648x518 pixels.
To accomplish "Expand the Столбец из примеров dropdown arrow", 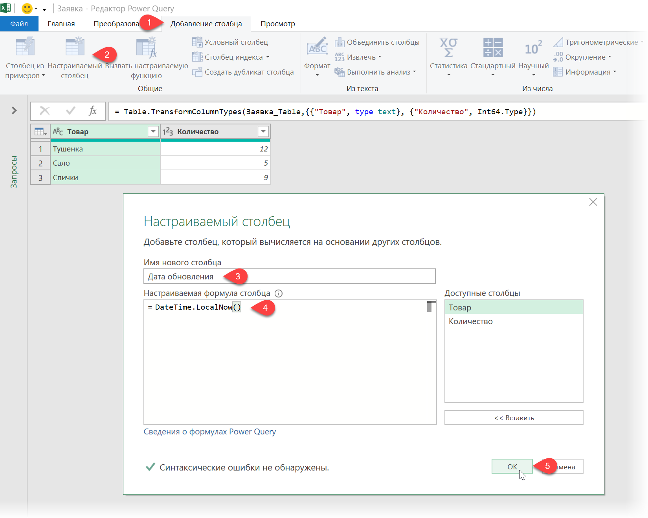I will [x=43, y=75].
